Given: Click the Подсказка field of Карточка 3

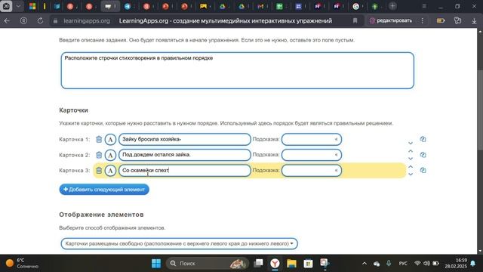Looking at the screenshot, I should pyautogui.click(x=312, y=170).
